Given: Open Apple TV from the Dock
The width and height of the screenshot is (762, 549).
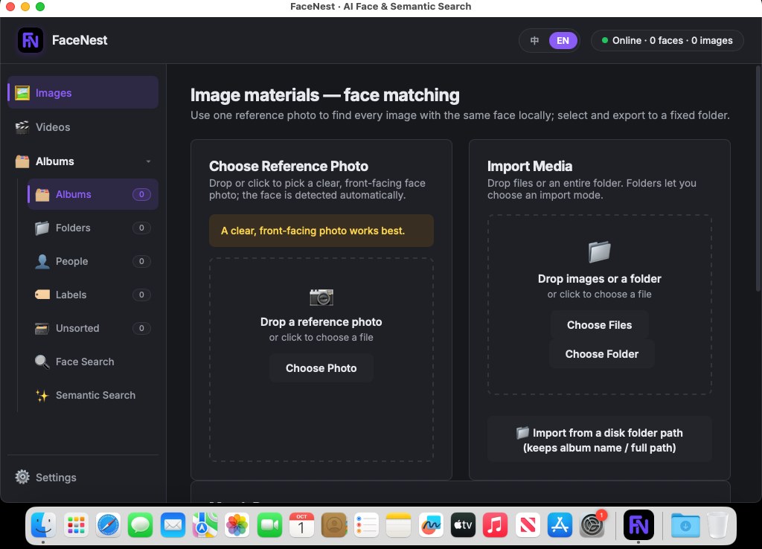Looking at the screenshot, I should click(463, 525).
